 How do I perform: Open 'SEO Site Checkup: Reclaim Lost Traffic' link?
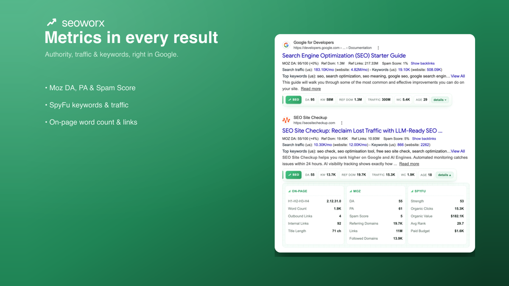[362, 131]
